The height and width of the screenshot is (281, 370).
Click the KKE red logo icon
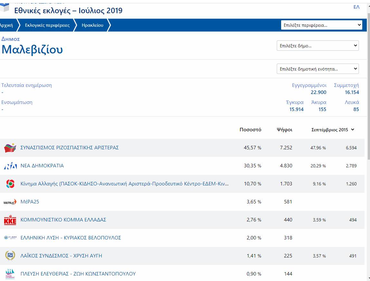[10, 220]
